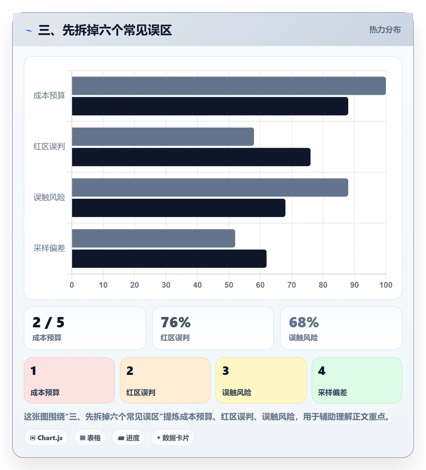Select the green card numbered 4 采样偏差

point(357,380)
